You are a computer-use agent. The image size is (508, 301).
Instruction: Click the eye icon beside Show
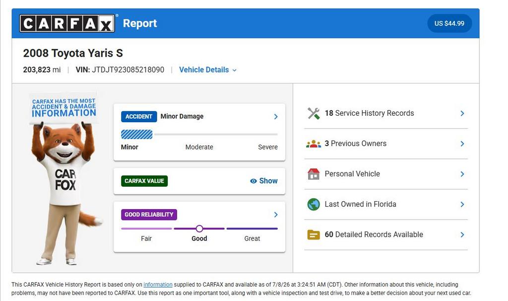tap(254, 181)
